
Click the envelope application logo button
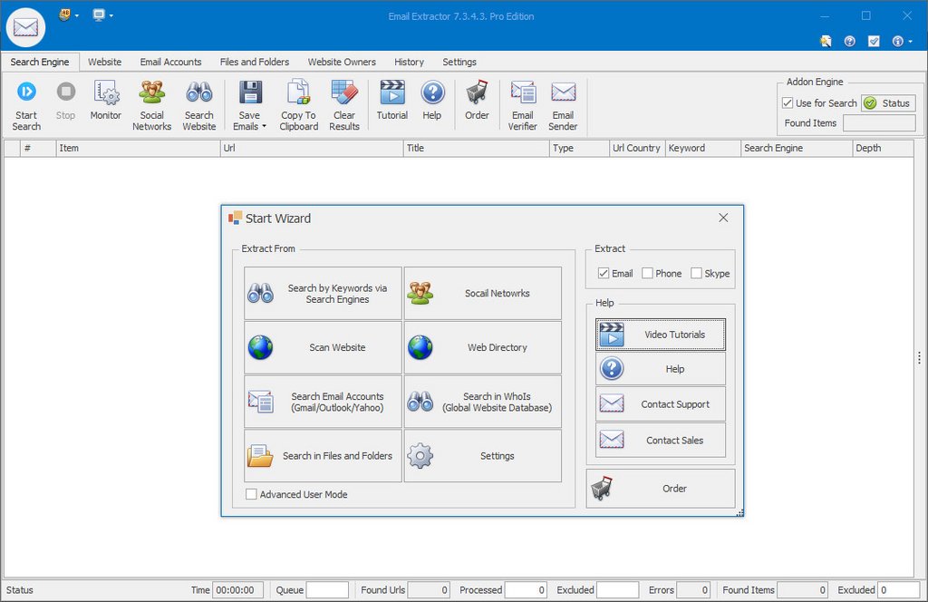tap(25, 27)
